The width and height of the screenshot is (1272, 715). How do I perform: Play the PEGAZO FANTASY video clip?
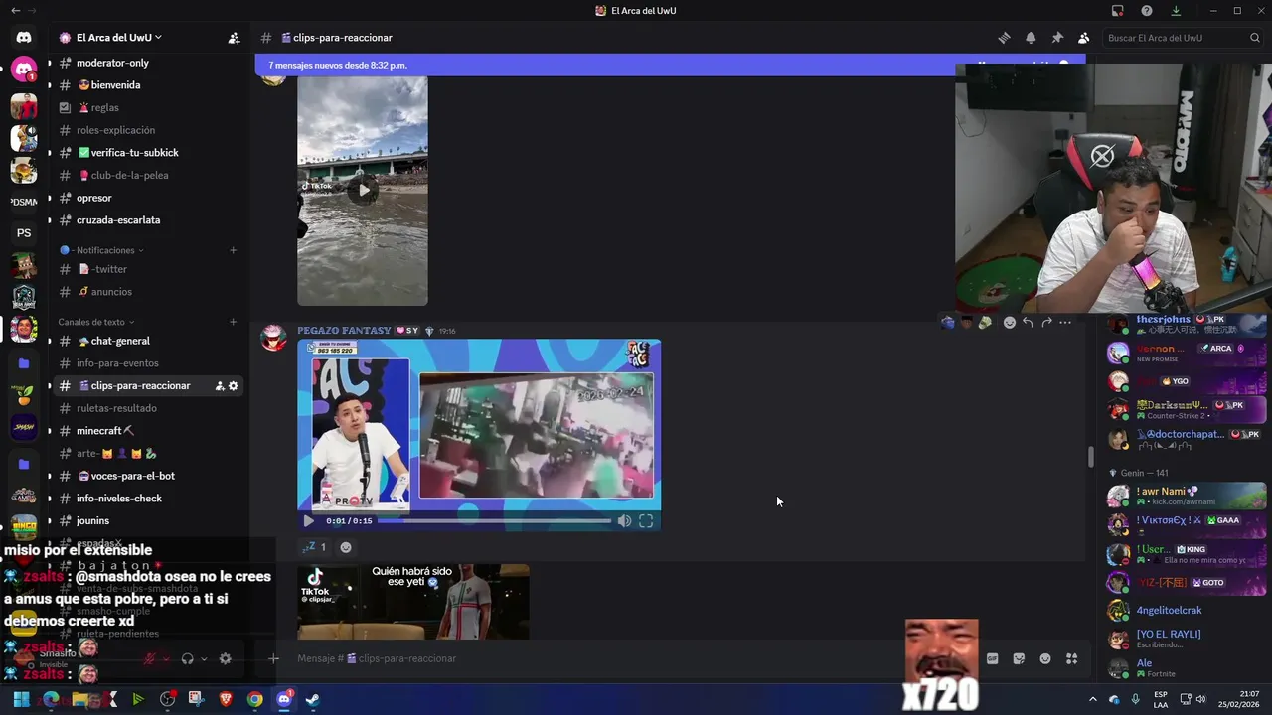point(308,521)
